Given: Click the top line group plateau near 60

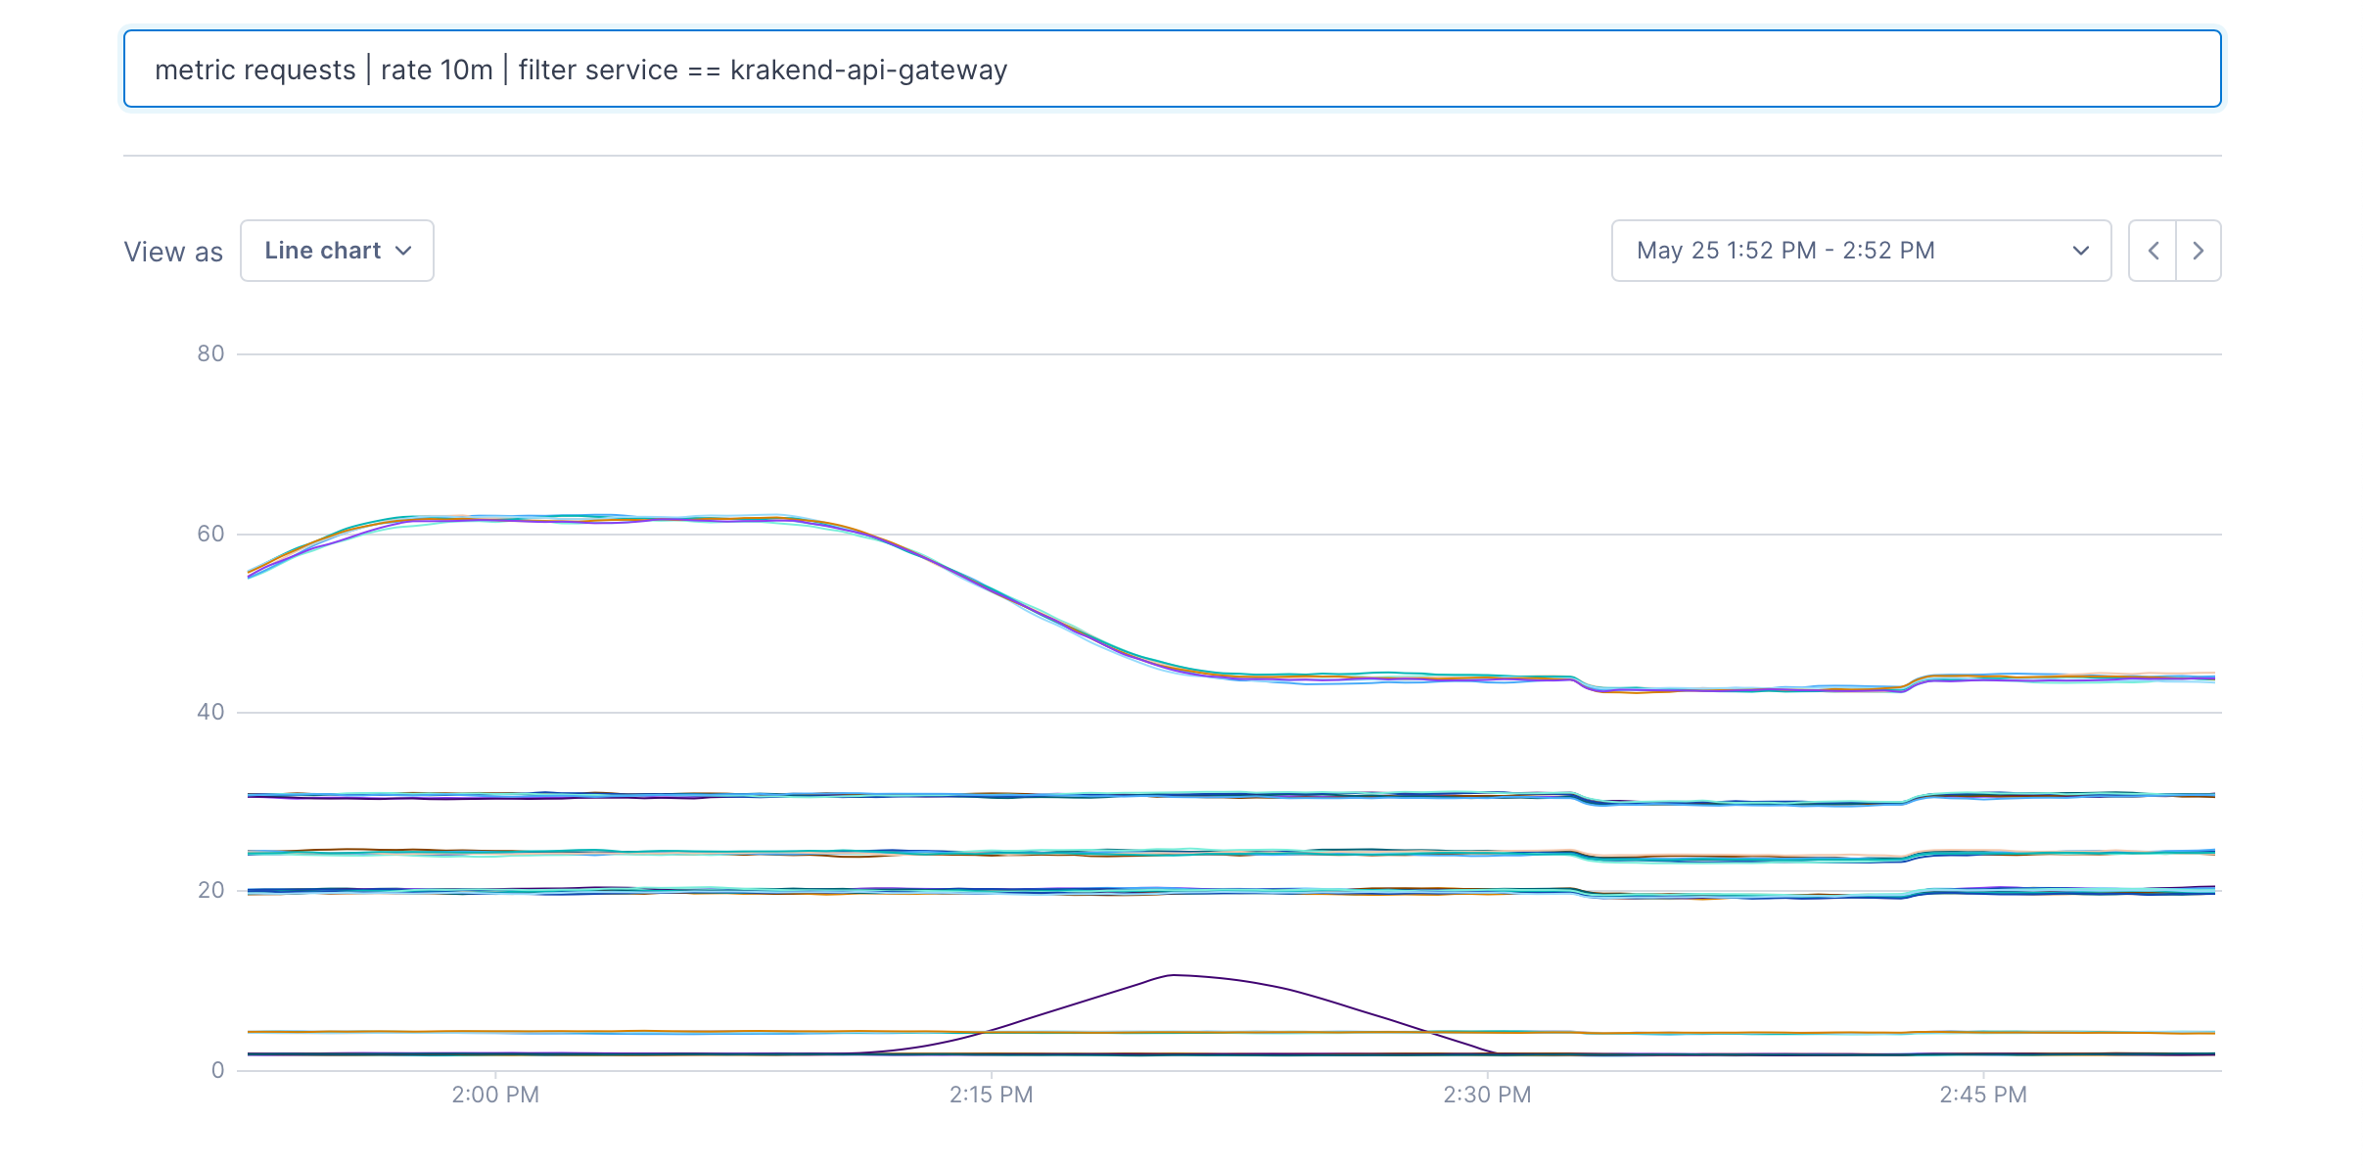Looking at the screenshot, I should click(x=587, y=518).
